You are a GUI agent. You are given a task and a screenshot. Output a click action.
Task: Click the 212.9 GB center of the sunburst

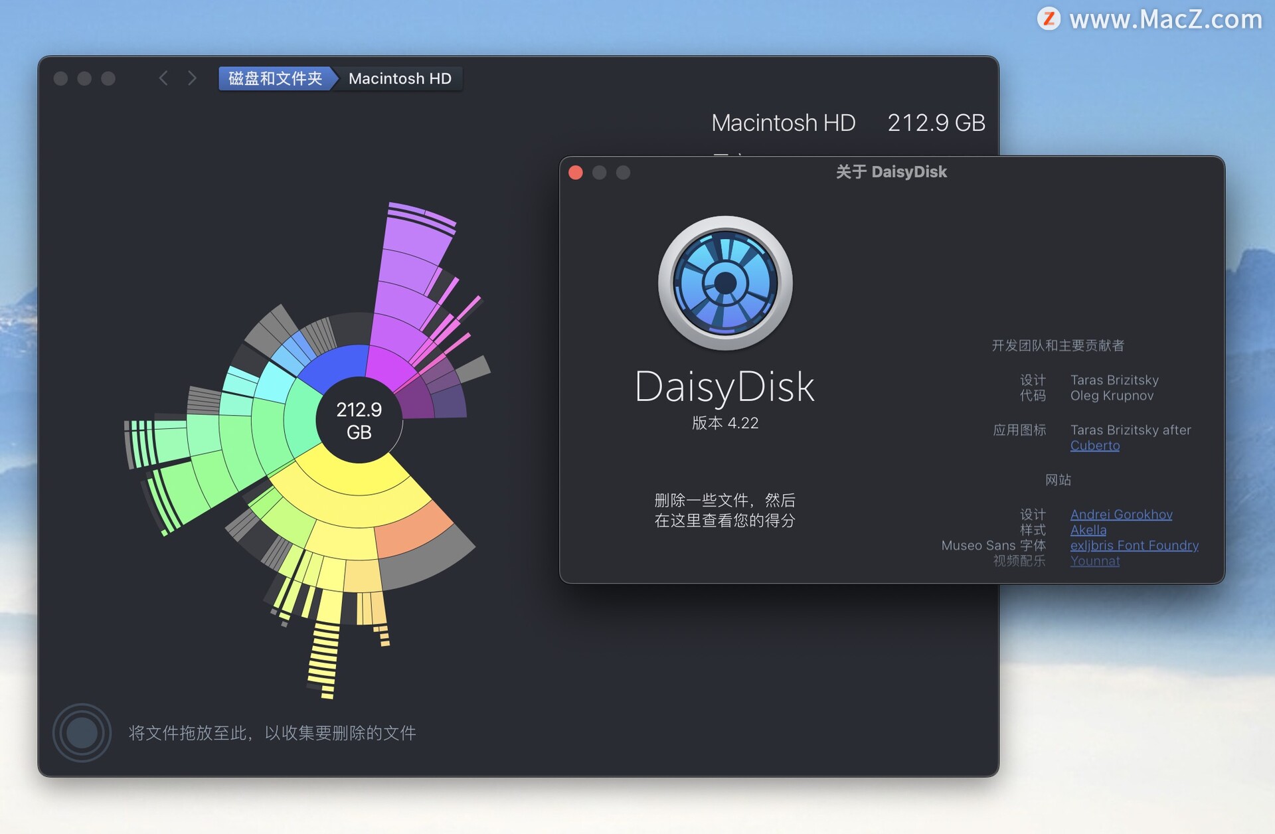click(359, 420)
